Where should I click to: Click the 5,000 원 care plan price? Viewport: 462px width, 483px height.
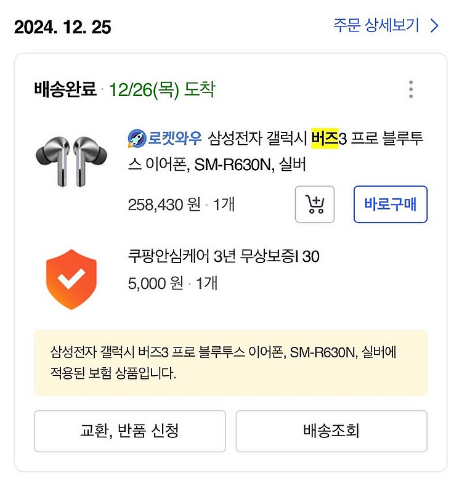tap(156, 283)
